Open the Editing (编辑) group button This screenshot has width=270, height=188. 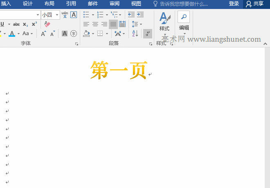pos(184,23)
